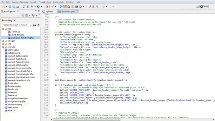Click the Forward navigation arrow icon

[110, 7]
